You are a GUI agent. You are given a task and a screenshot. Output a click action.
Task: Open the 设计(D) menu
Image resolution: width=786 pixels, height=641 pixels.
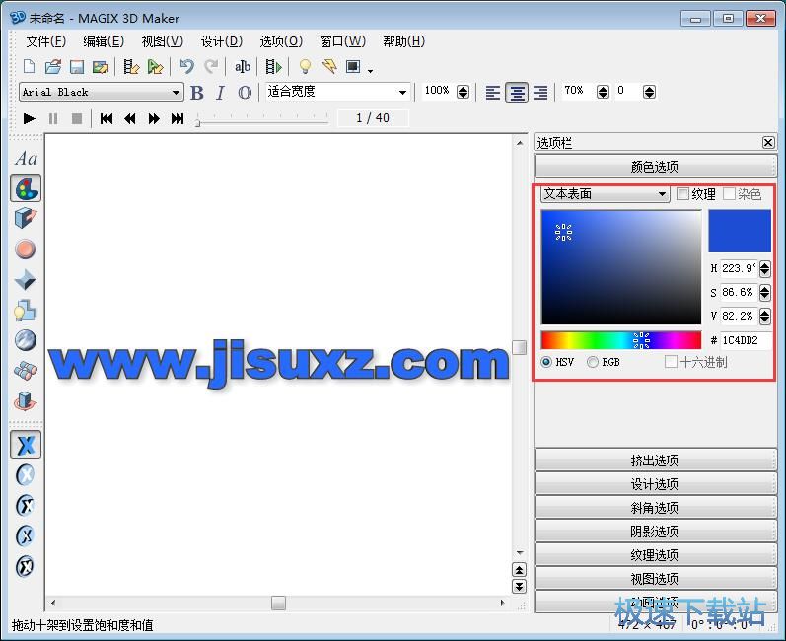click(x=222, y=41)
